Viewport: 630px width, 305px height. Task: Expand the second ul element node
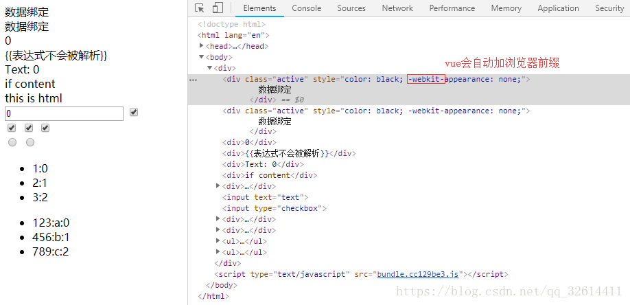click(218, 252)
